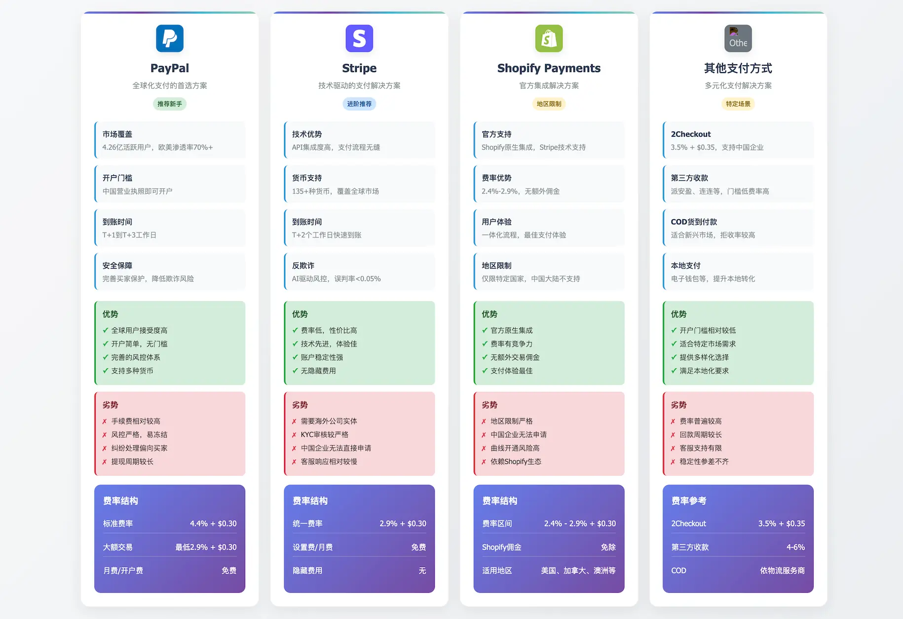The image size is (903, 619).
Task: Open the 用户体验 feature box in Shopify
Action: pos(549,228)
